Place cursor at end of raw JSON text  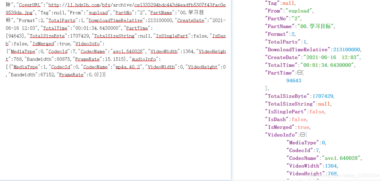click(x=105, y=75)
